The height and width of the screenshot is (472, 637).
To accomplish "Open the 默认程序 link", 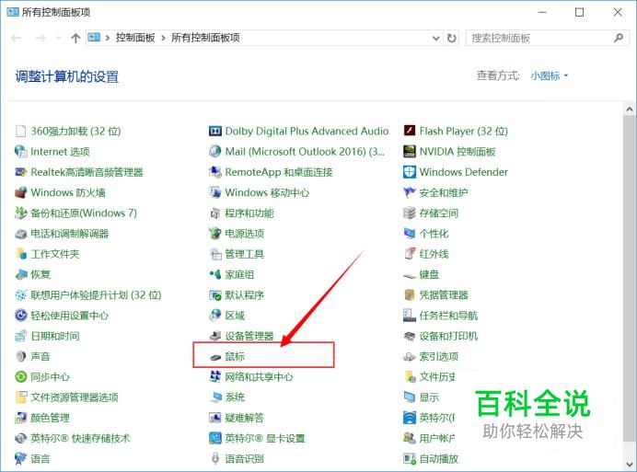I will 244,295.
